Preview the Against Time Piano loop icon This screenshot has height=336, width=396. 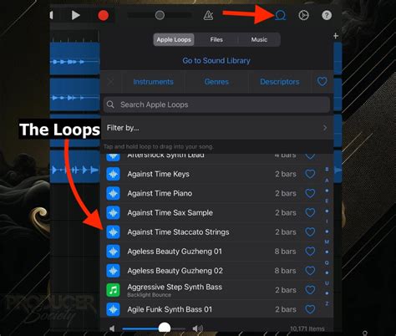tap(113, 193)
